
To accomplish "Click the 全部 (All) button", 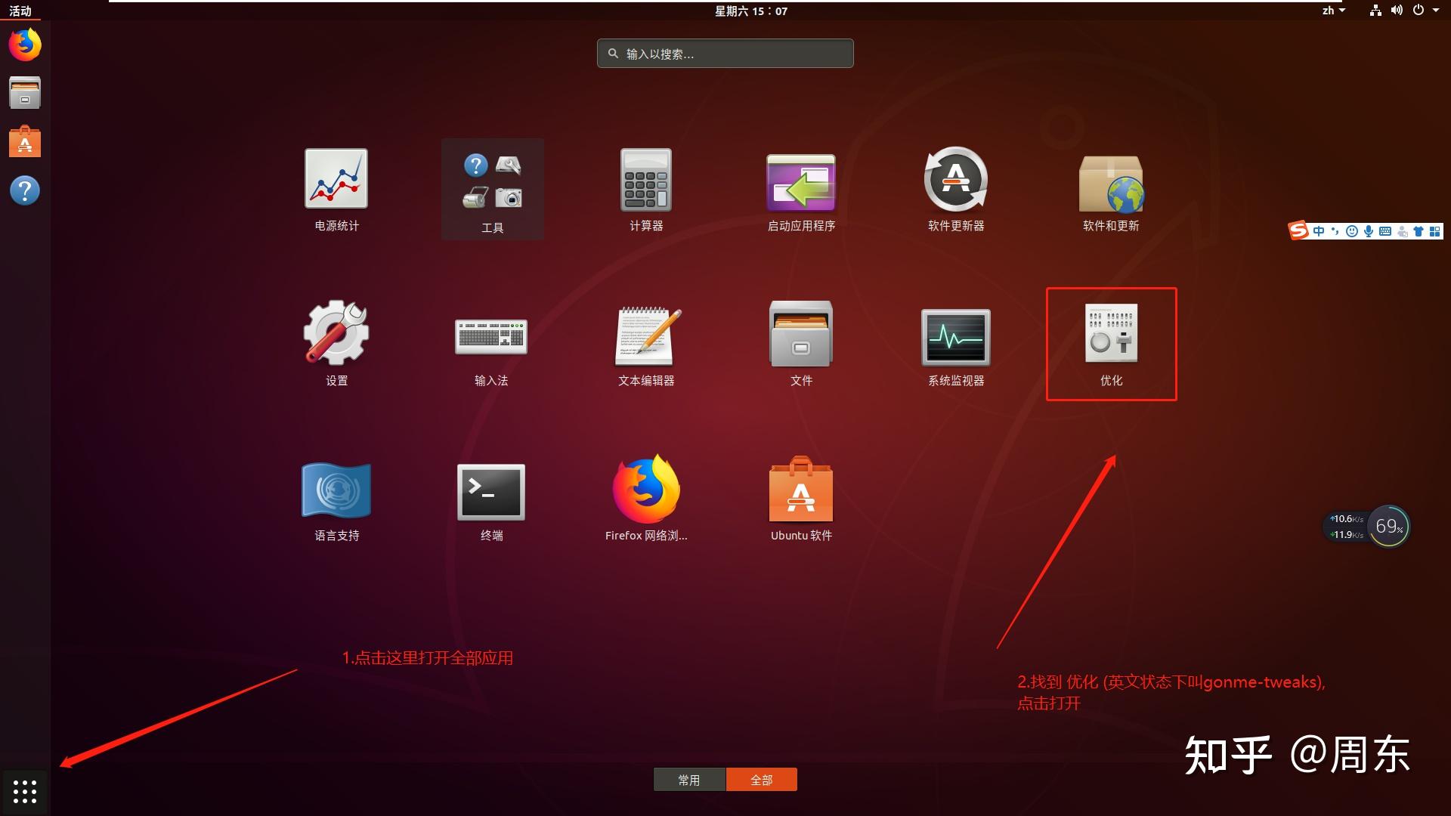I will click(x=762, y=779).
